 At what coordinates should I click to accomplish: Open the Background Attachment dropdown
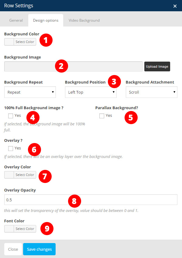coord(152,92)
